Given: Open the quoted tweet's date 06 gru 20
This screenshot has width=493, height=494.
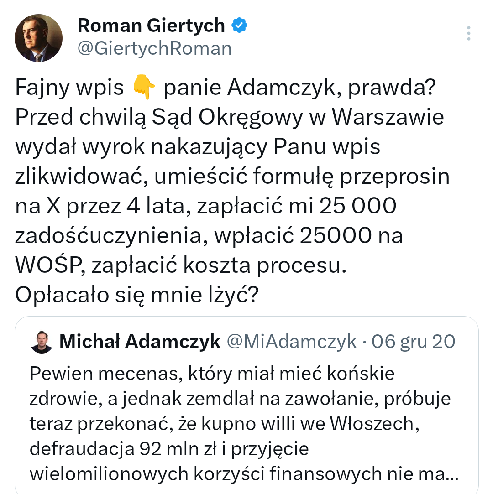Looking at the screenshot, I should point(413,341).
